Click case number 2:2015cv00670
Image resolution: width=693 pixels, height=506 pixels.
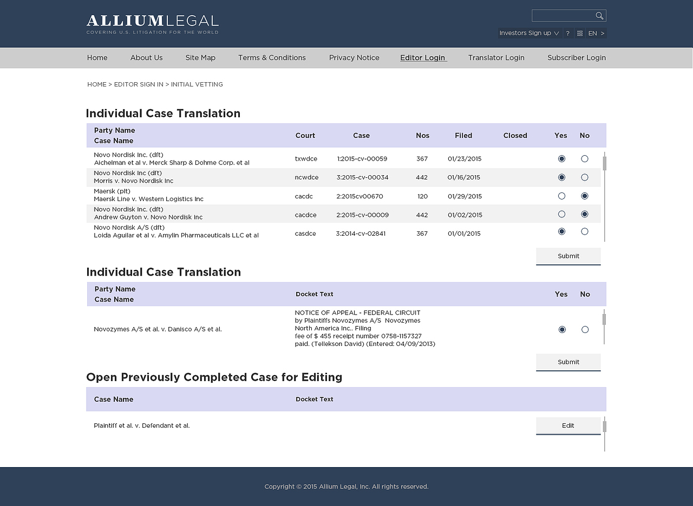tap(359, 196)
